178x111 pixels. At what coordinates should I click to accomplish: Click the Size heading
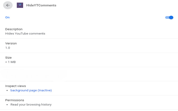[8, 57]
